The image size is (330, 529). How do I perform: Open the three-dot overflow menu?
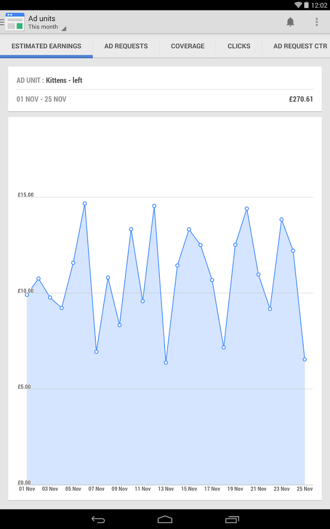tap(316, 22)
